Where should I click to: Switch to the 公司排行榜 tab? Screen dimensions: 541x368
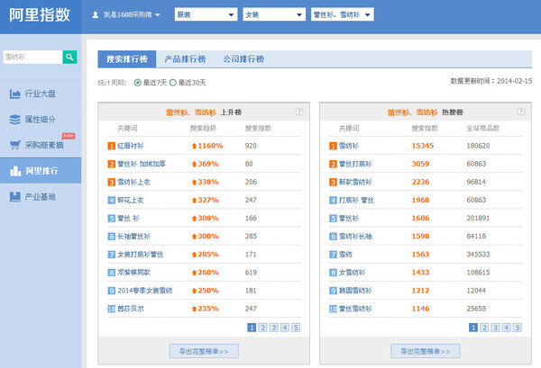click(243, 58)
